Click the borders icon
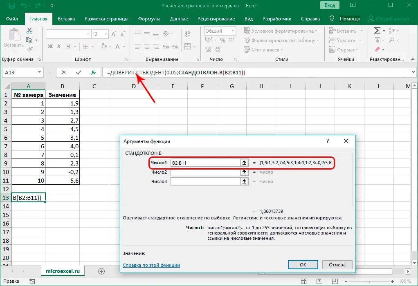The width and height of the screenshot is (418, 286). (x=85, y=47)
